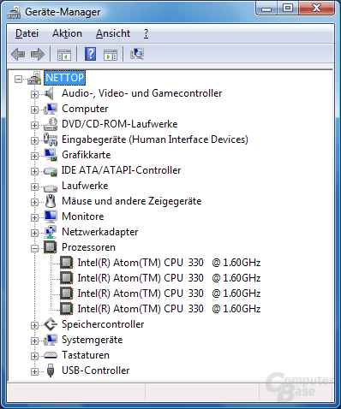Click the mouse icon for Mäuse und andere Zeigegeräte
This screenshot has width=341, height=409.
coord(51,201)
